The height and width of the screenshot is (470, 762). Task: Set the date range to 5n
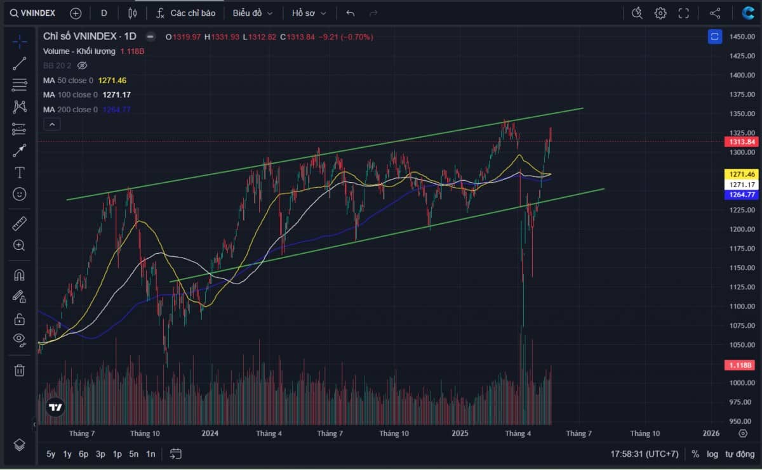point(134,454)
